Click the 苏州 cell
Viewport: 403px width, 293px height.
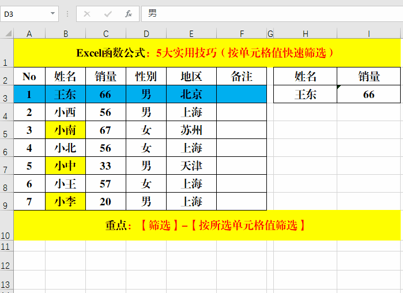point(191,130)
